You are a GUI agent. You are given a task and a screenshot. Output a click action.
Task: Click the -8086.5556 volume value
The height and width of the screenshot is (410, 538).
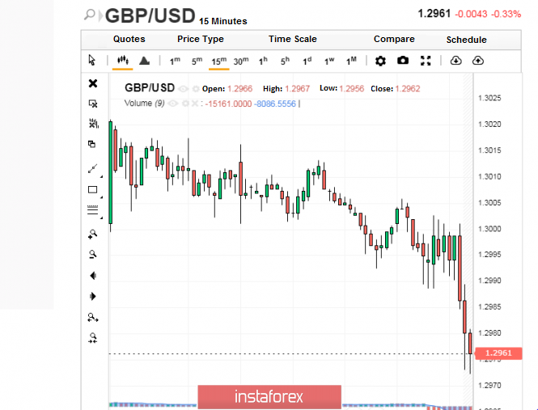pos(275,104)
